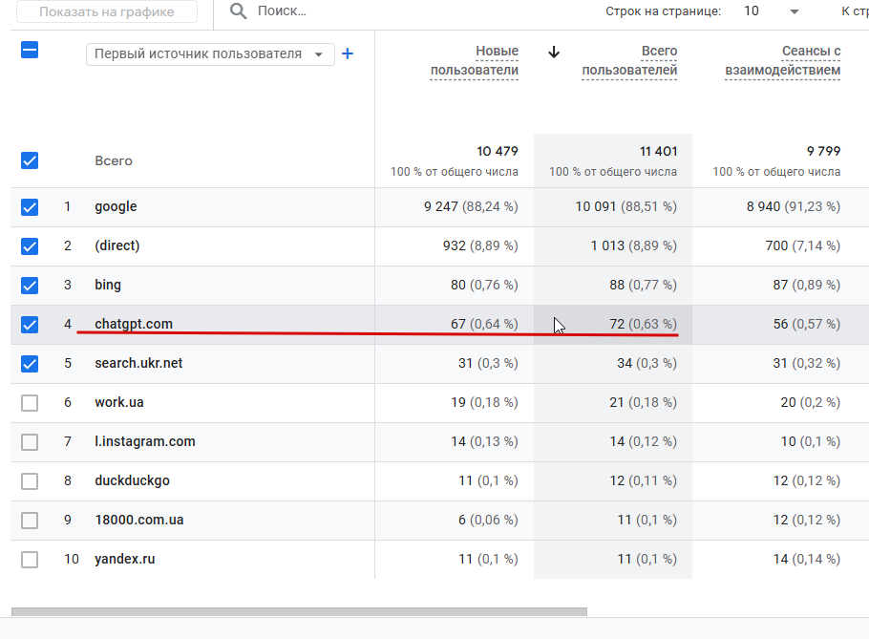Screen dimensions: 869x639
Task: Click the descending sort arrow icon
Action: (x=554, y=52)
